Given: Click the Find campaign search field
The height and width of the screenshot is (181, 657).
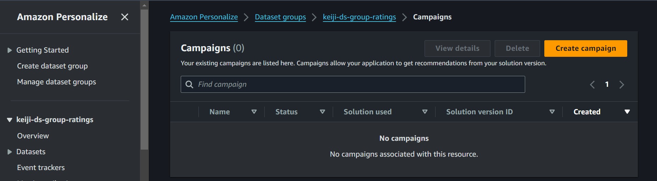Looking at the screenshot, I should point(358,85).
